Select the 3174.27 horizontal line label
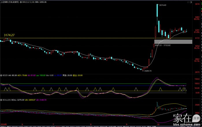Viewport: 202px width, 127px height. tap(9, 35)
